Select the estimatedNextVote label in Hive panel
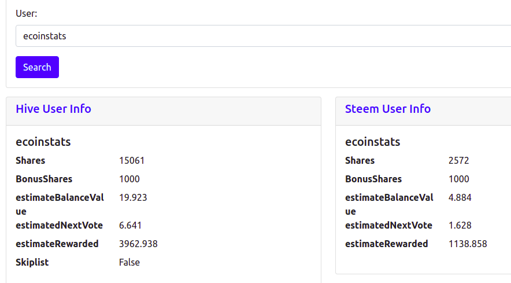Screen dimensions: 511x283 coord(60,226)
